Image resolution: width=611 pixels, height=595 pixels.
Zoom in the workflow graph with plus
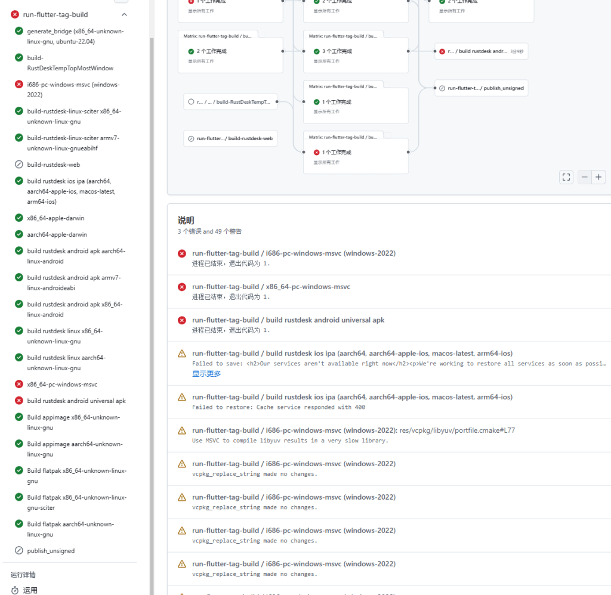[598, 177]
